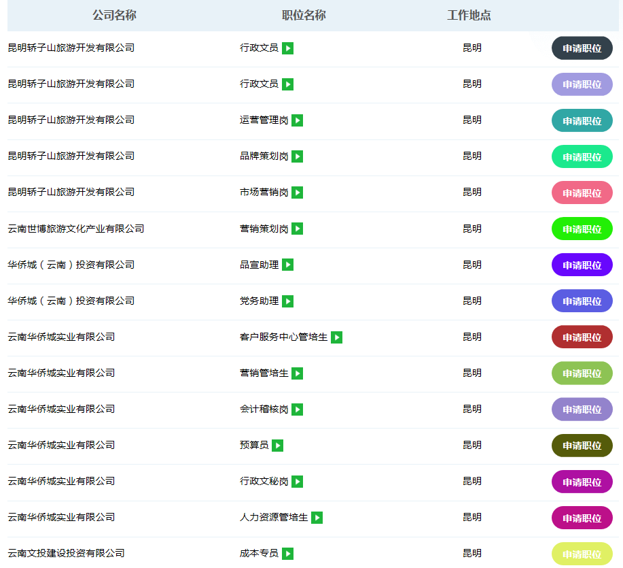Apply for 营销策划岗 using bright green button
This screenshot has width=623, height=568.
[582, 229]
